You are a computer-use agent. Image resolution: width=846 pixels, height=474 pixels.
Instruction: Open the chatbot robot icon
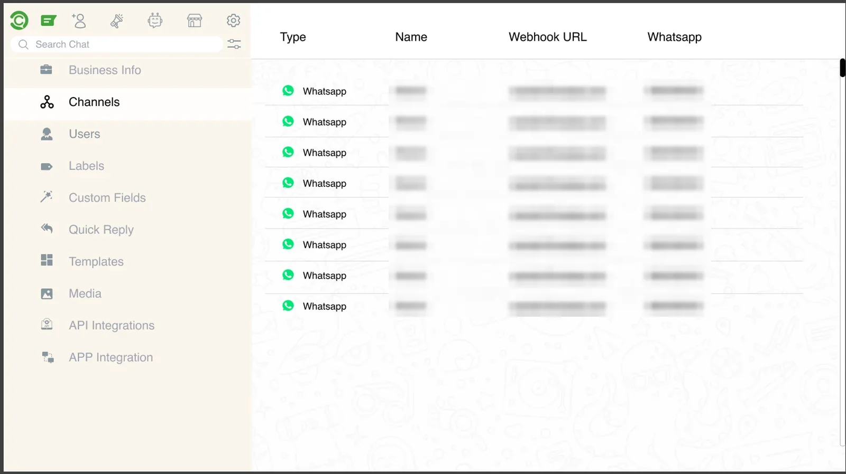[155, 21]
